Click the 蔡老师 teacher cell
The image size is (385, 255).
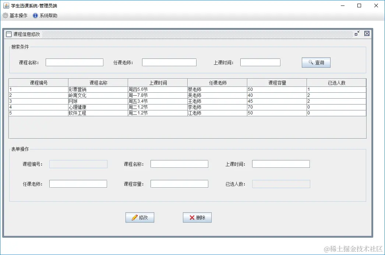218,89
